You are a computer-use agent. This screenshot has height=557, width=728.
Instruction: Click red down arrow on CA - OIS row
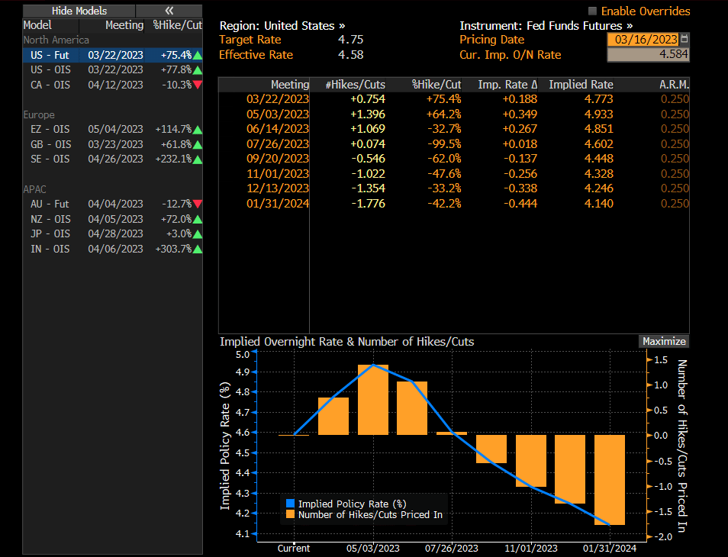[198, 85]
